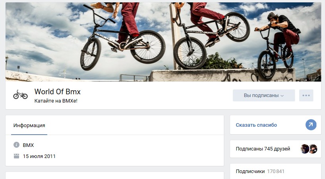325x179 pixels.
Task: Click the blue arrow icon beside Сказать спасибо
Action: click(x=311, y=125)
